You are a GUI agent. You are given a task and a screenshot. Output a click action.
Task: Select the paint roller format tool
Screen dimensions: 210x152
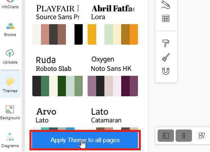(166, 43)
